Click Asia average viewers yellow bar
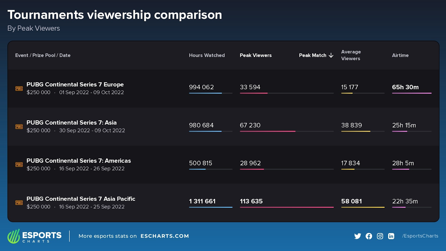The image size is (446, 251). [356, 131]
